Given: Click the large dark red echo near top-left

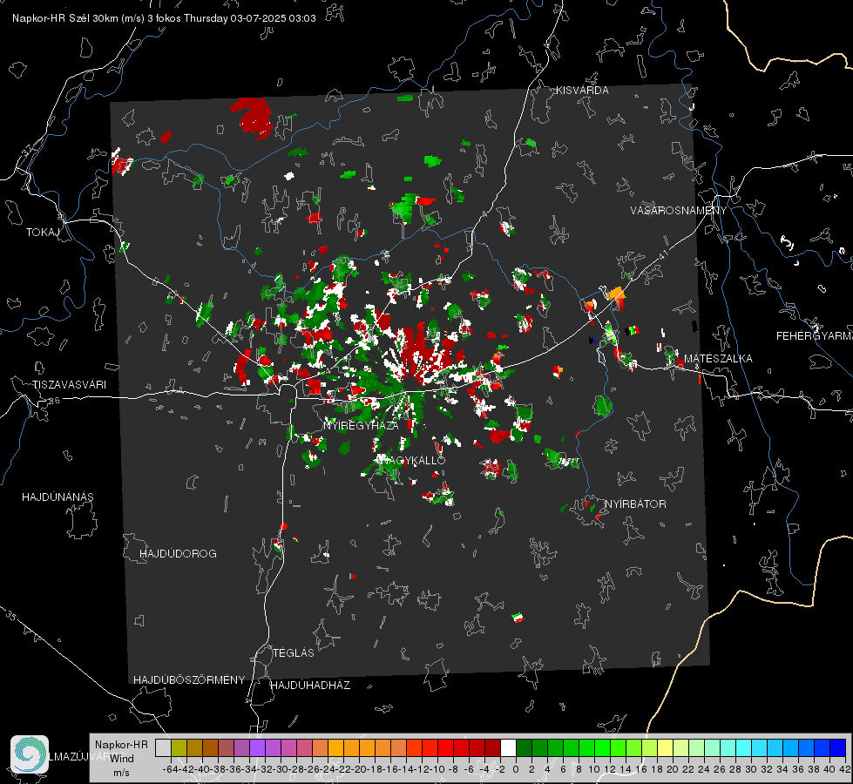Looking at the screenshot, I should [x=253, y=117].
